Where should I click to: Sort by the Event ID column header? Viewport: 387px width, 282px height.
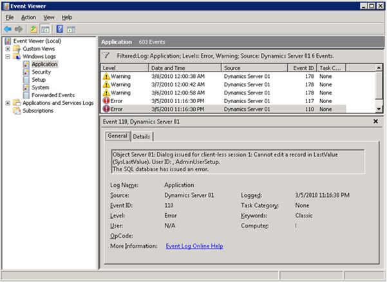click(303, 68)
